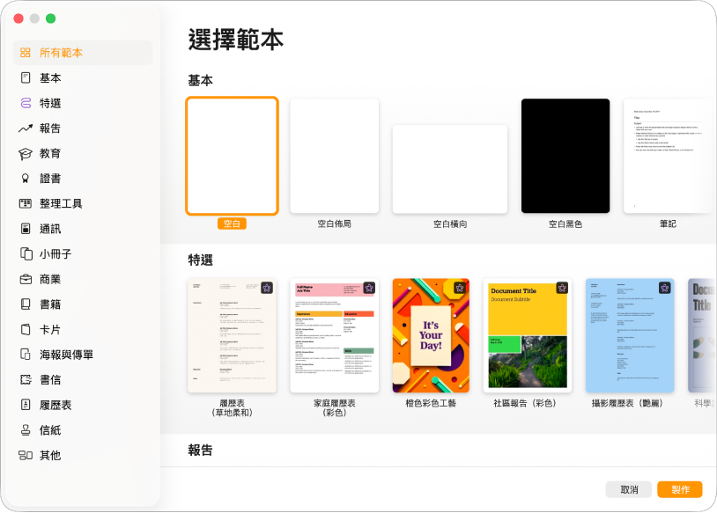Open the 小冊子 category label
Image resolution: width=717 pixels, height=513 pixels.
tap(55, 254)
